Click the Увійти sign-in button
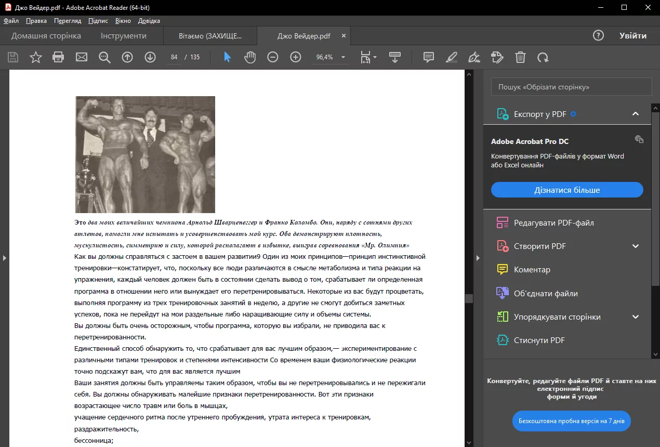The height and width of the screenshot is (447, 660). [x=633, y=36]
